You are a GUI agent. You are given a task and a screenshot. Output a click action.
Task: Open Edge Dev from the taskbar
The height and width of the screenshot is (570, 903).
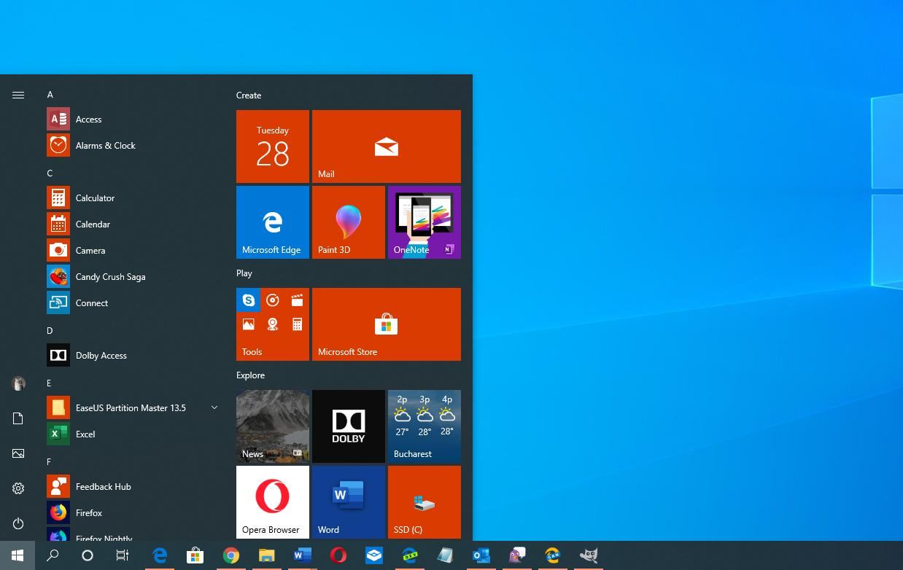click(410, 555)
